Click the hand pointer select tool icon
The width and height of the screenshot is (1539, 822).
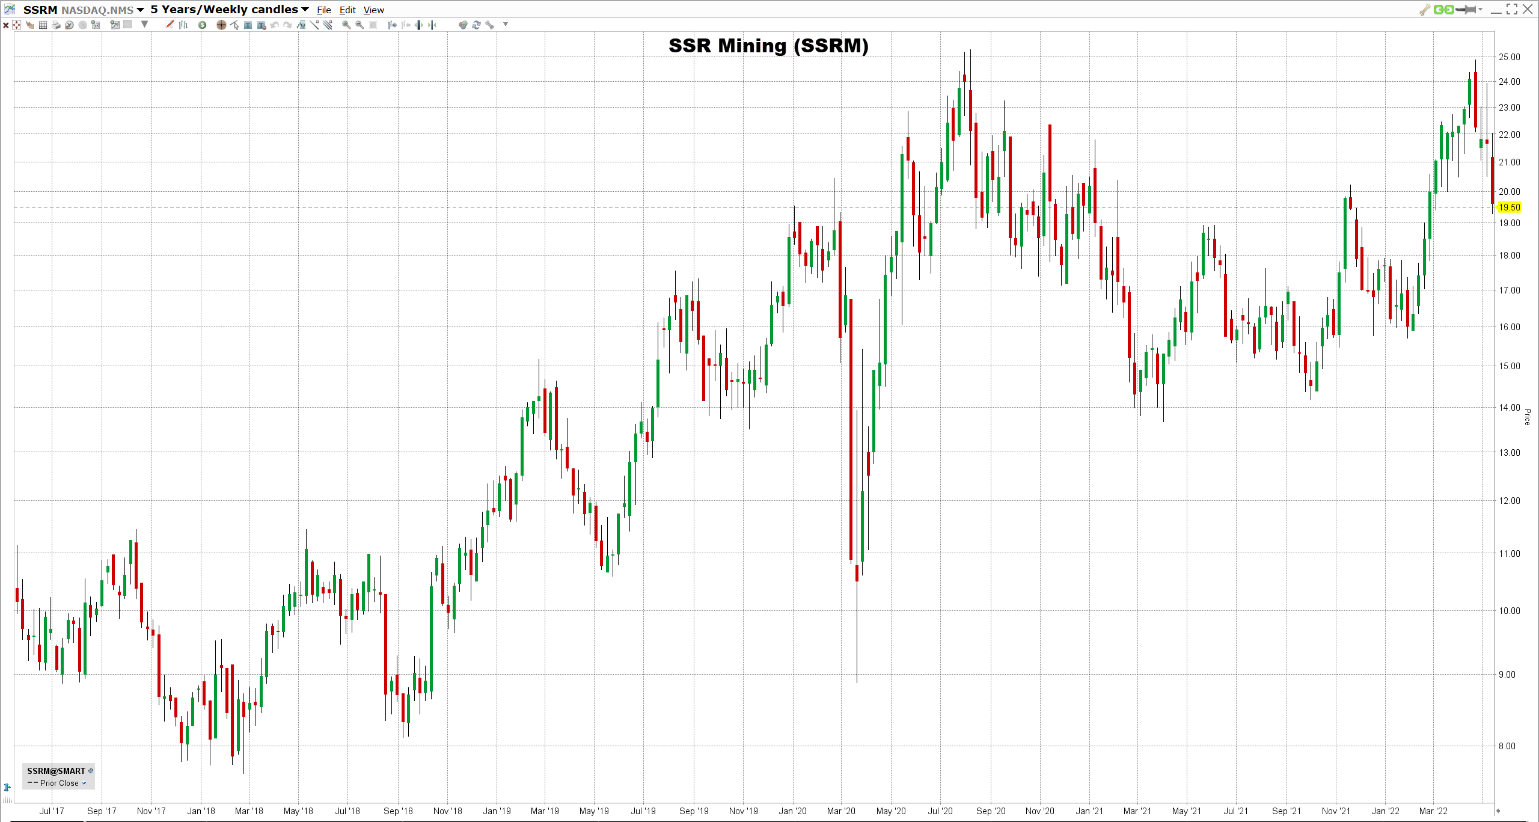pos(30,25)
